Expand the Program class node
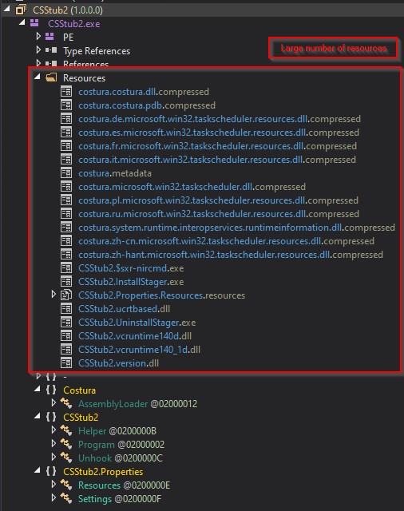Screen dimensions: 404x511 [x=53, y=444]
